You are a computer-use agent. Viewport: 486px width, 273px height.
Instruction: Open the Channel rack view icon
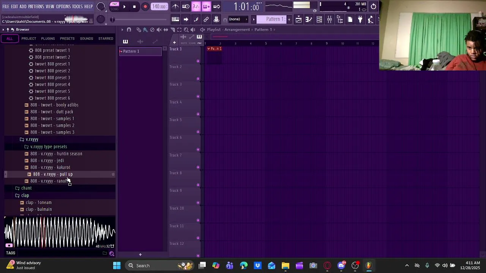[x=319, y=19]
